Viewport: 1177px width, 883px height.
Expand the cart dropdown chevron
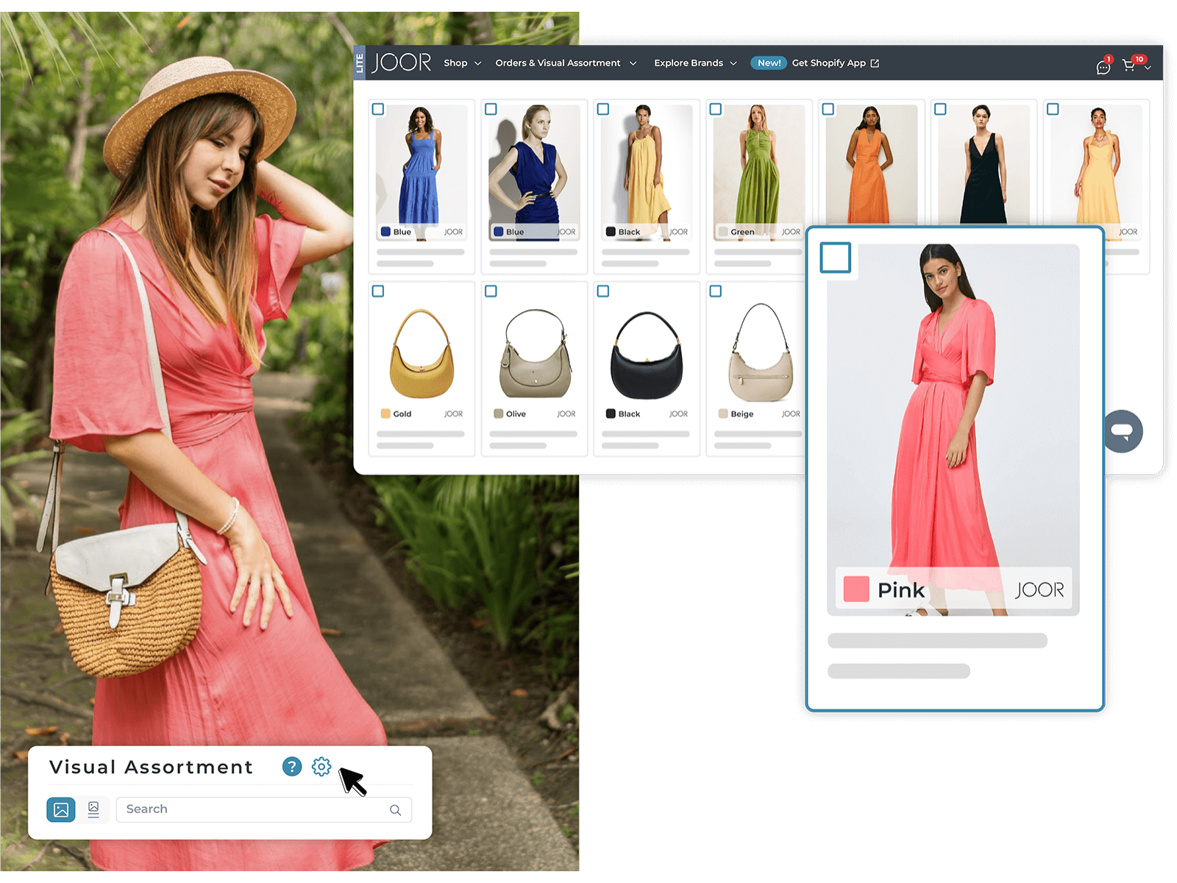point(1148,67)
